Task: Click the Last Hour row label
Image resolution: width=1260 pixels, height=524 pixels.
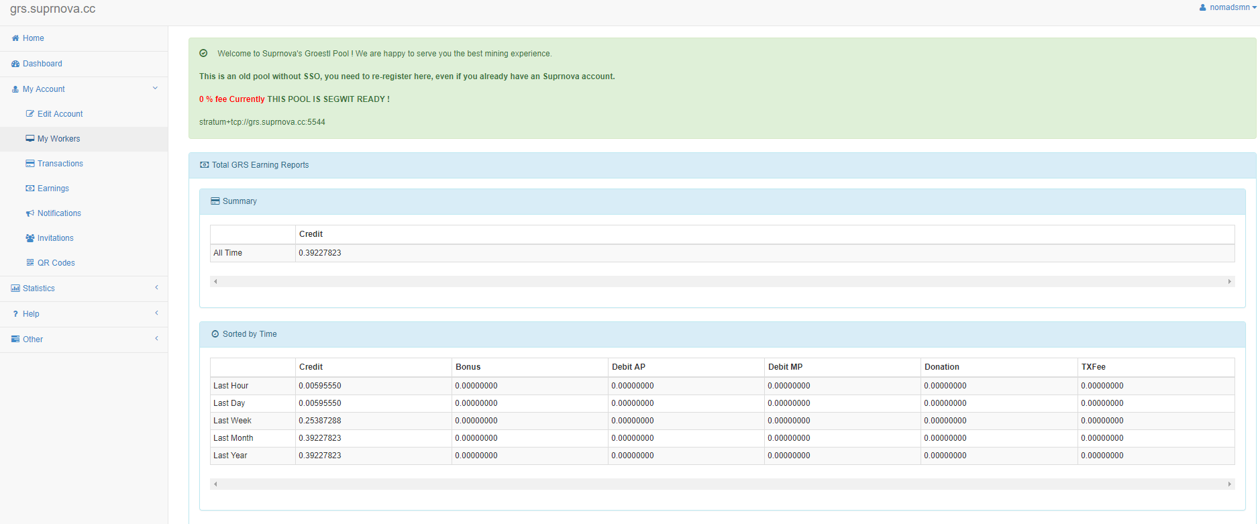Action: 231,386
